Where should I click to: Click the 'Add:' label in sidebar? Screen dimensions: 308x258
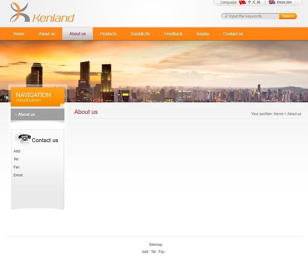(x=17, y=151)
